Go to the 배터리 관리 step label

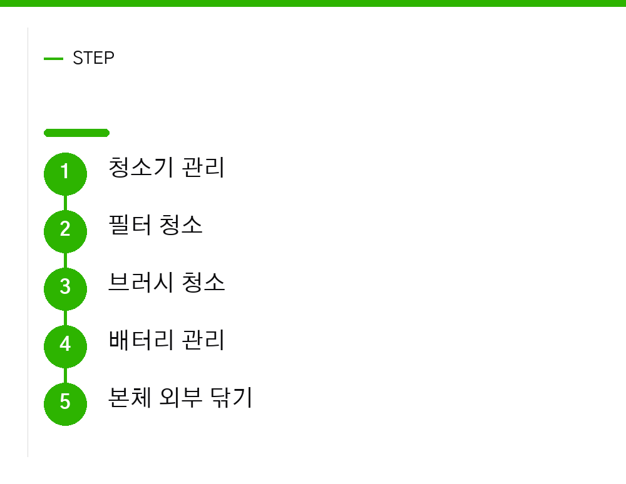(167, 340)
